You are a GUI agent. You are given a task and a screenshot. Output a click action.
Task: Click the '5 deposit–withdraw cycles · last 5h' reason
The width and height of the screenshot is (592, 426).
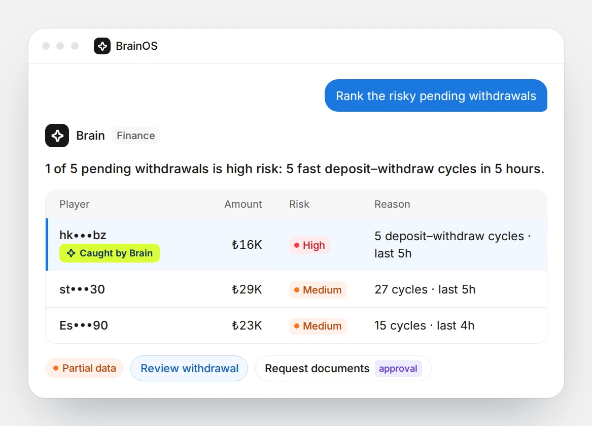tap(452, 245)
